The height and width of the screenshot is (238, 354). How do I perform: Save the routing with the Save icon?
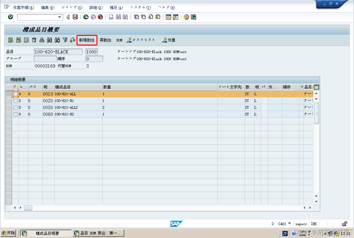(x=75, y=17)
